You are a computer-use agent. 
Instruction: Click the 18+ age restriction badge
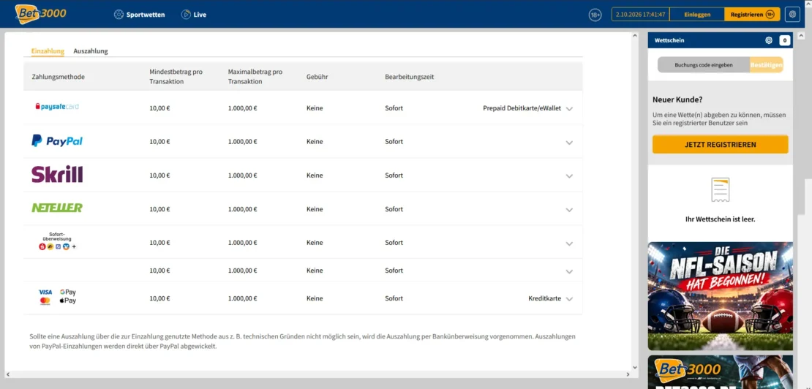click(x=595, y=15)
